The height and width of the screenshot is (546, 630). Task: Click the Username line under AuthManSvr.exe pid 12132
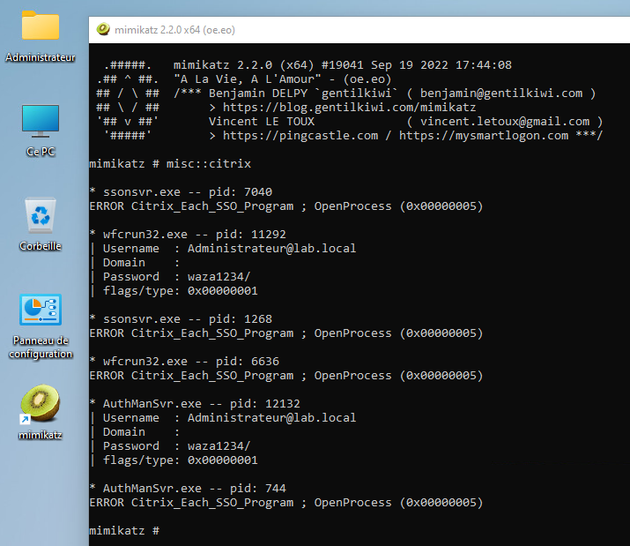coord(223,417)
